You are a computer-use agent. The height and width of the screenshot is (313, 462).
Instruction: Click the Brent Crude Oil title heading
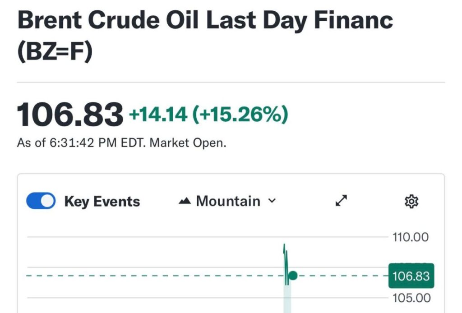(205, 21)
